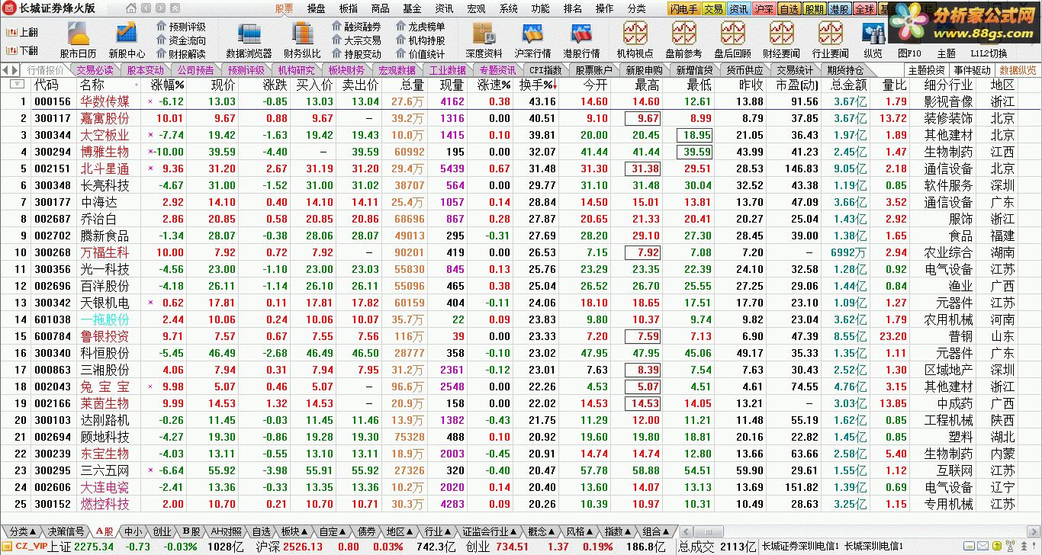Image resolution: width=1042 pixels, height=555 pixels.
Task: Expand the 风格 bottom tab menu
Action: click(580, 531)
